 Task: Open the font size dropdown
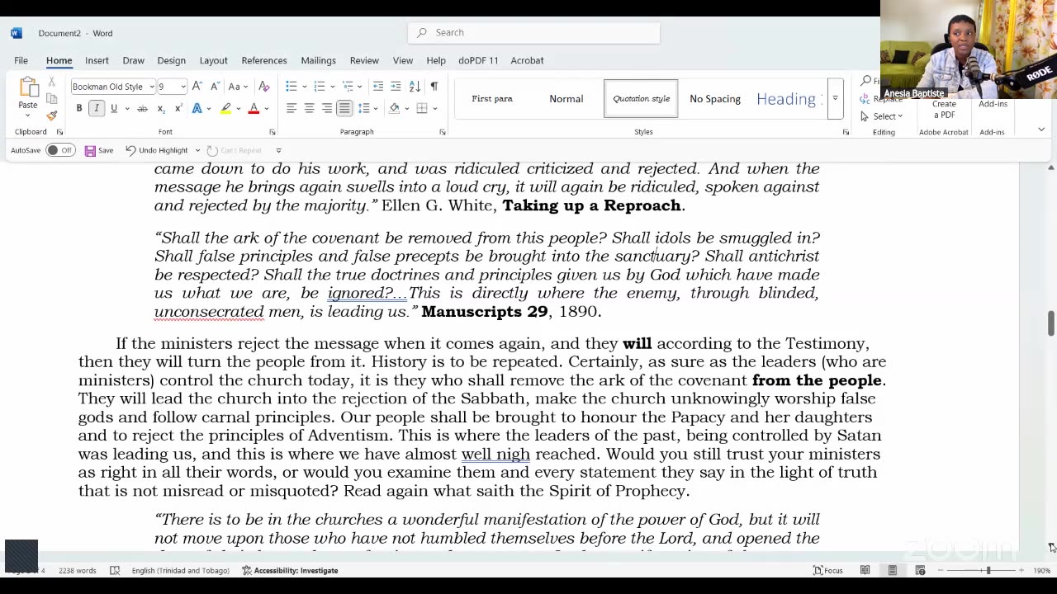coord(182,87)
